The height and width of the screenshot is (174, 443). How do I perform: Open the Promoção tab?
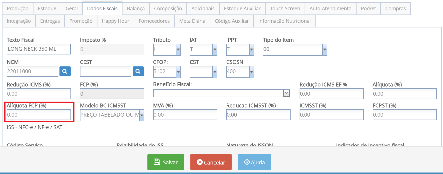pos(81,21)
